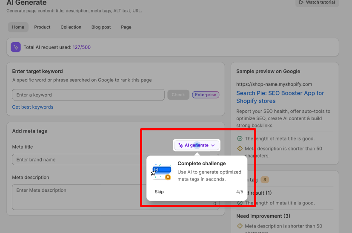Click the green checkmark meta title status icon

tap(240, 138)
